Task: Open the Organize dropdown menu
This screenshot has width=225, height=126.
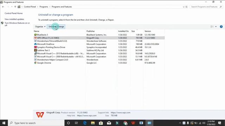Action: pos(40,27)
